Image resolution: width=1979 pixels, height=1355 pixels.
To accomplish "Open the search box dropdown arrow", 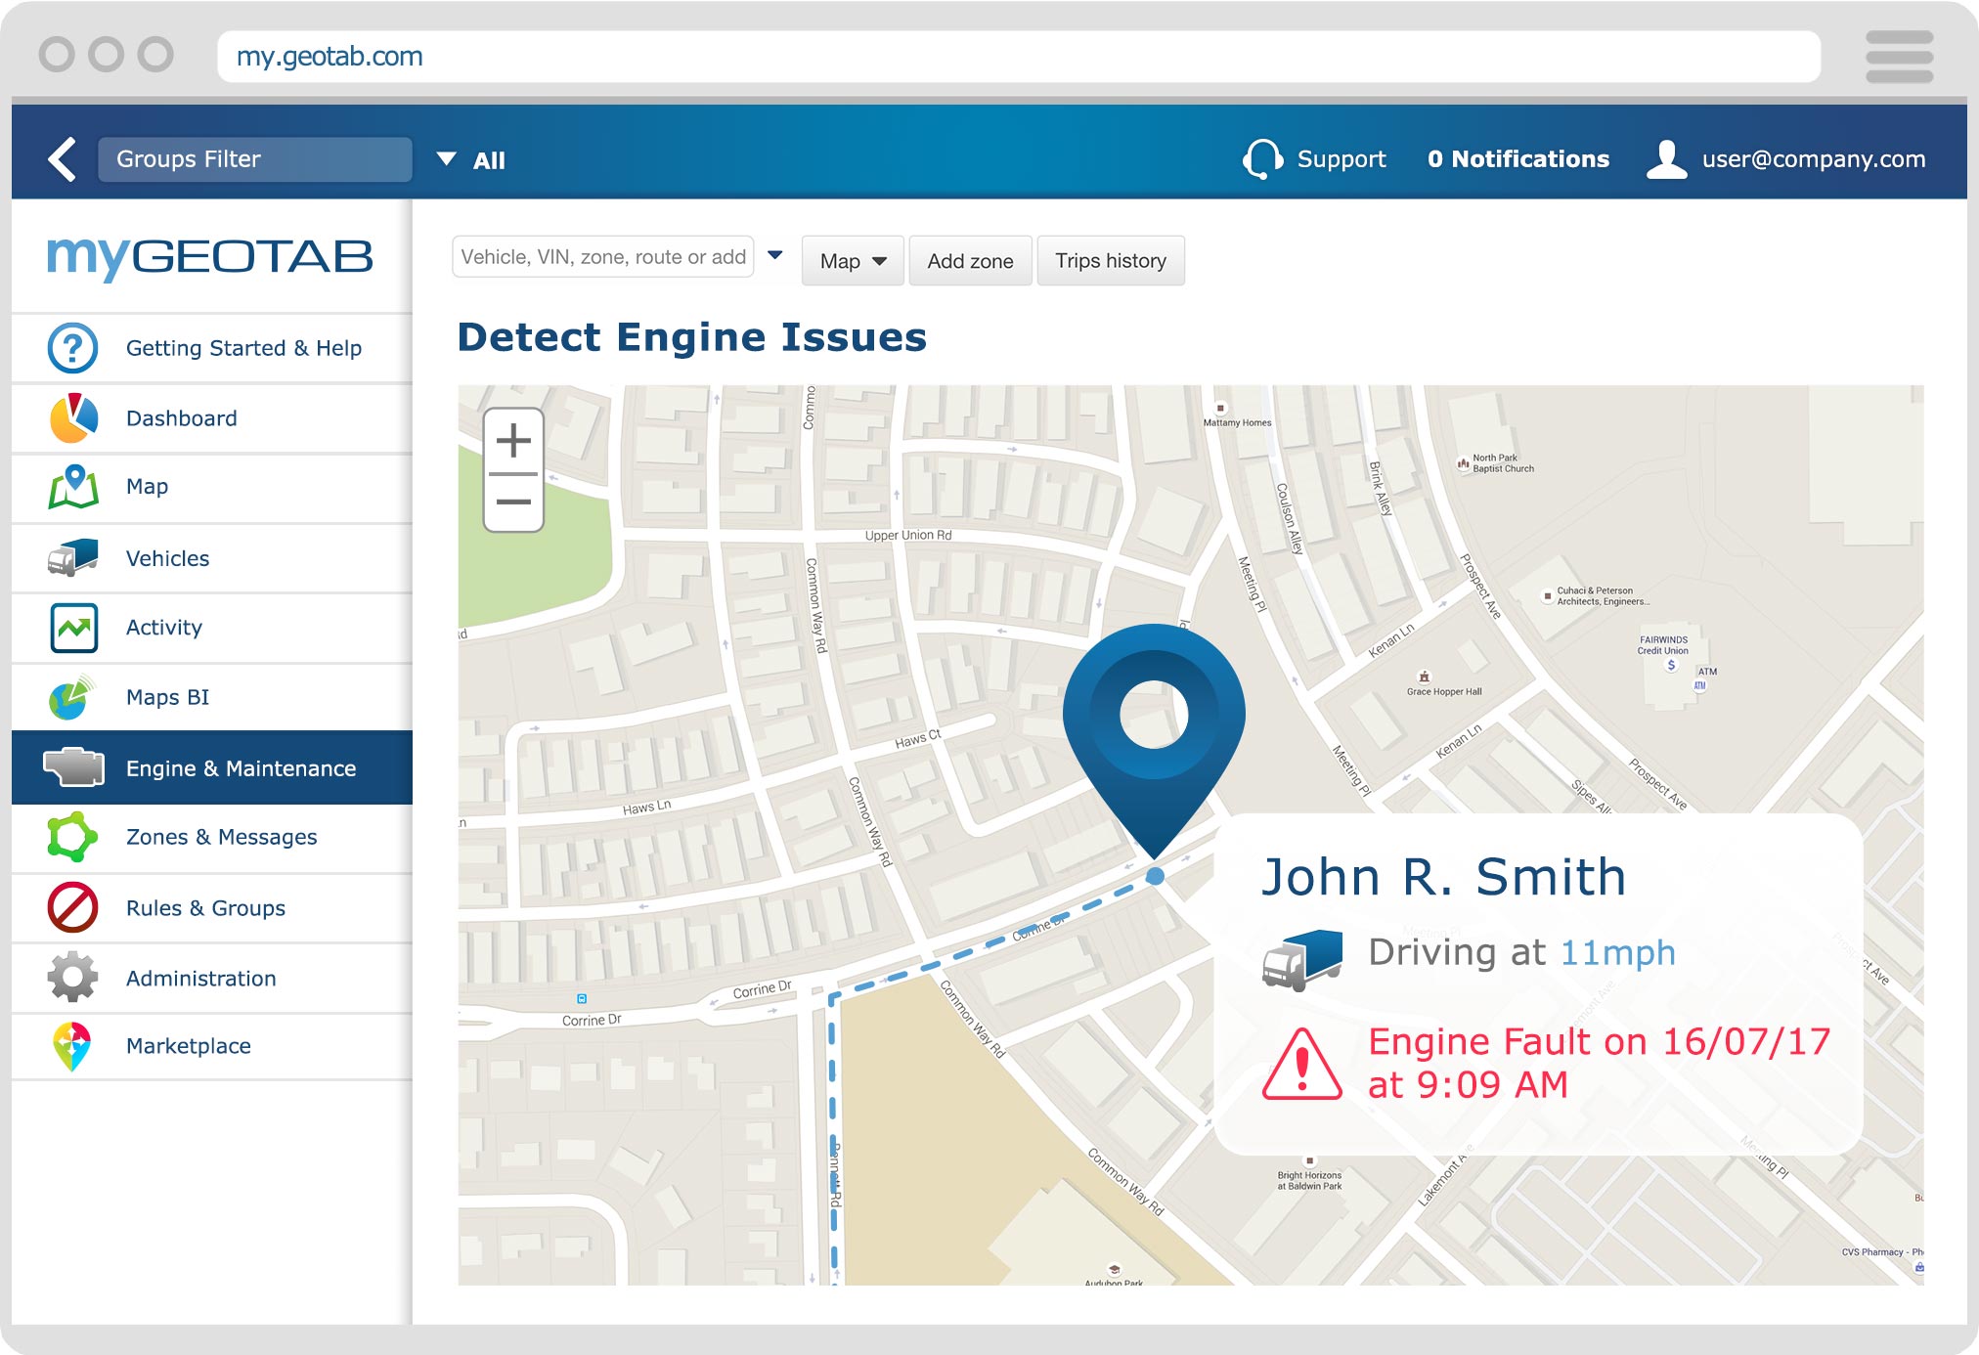I will [775, 256].
